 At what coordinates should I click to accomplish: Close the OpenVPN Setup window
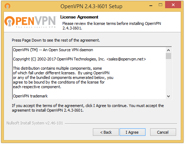(x=173, y=5)
